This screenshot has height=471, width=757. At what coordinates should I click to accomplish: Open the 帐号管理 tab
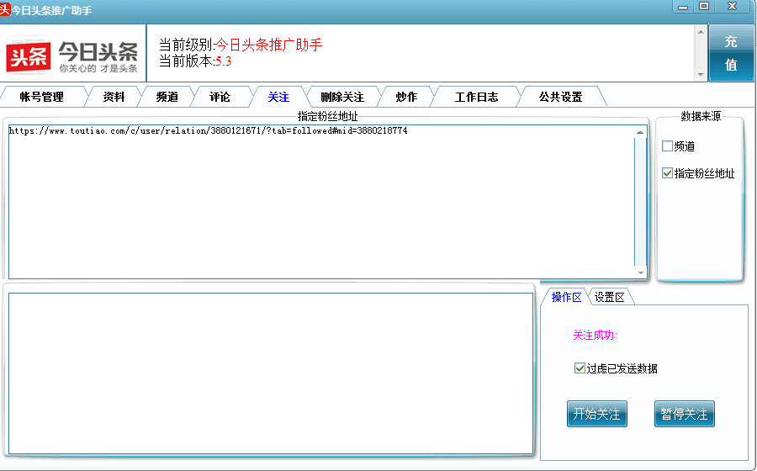pos(42,97)
